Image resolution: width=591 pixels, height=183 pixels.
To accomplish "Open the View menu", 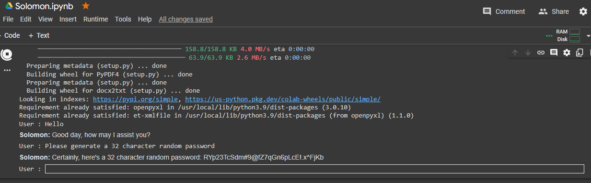I will [46, 19].
